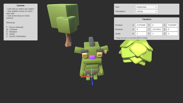Click the tree's brown trunk
The width and height of the screenshot is (183, 103).
pyautogui.click(x=68, y=40)
